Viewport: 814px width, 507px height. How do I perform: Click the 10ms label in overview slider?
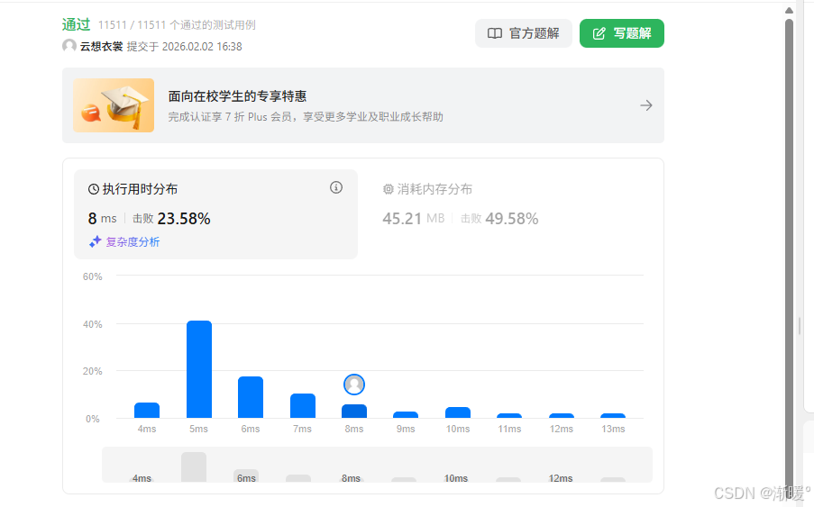click(x=455, y=478)
